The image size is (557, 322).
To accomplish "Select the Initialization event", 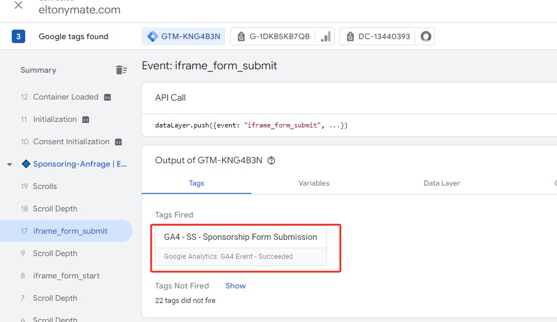I will pos(55,119).
